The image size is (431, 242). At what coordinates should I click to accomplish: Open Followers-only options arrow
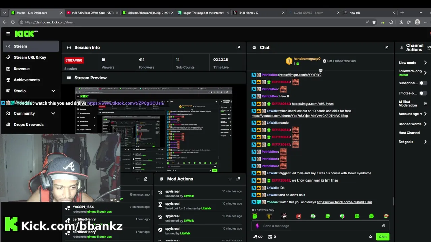[x=425, y=73]
